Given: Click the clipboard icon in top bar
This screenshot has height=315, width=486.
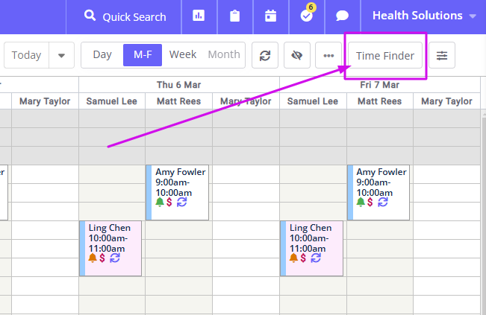Looking at the screenshot, I should pos(234,16).
